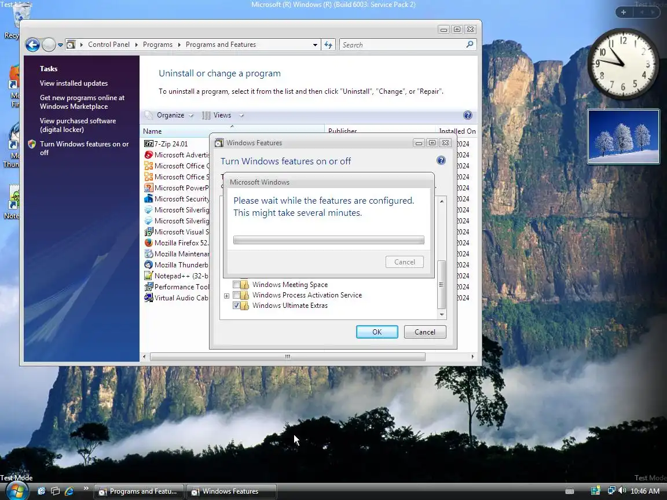This screenshot has width=667, height=500.
Task: Click the sidebar add gadgets plus button
Action: 623,12
